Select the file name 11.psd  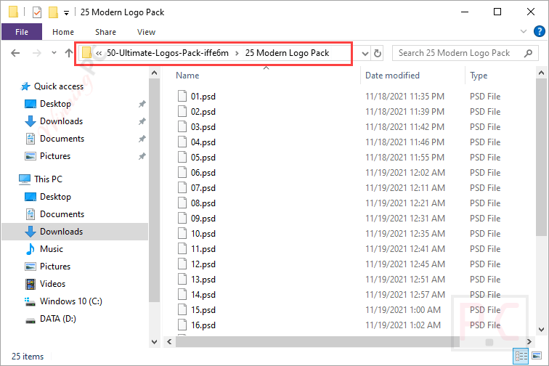point(203,249)
